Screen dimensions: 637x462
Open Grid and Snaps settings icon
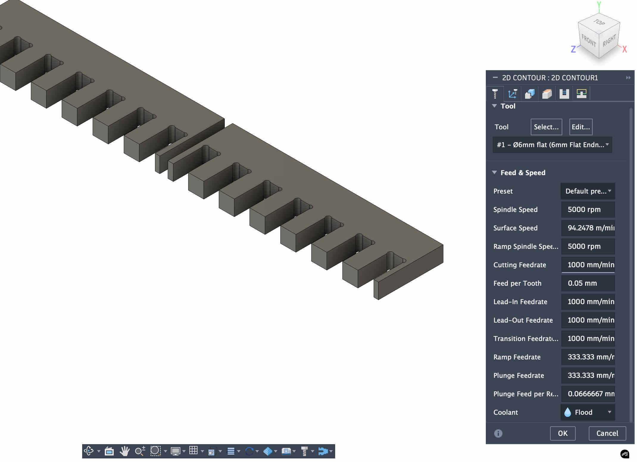(x=193, y=451)
